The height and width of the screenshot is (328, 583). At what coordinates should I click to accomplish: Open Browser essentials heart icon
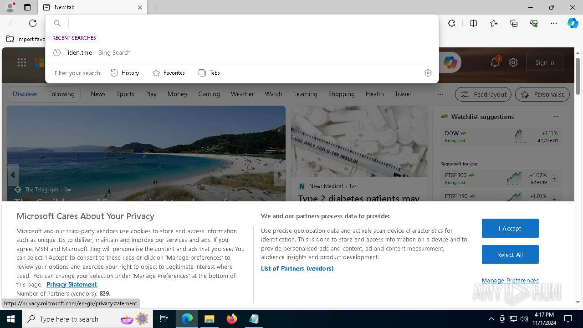534,23
